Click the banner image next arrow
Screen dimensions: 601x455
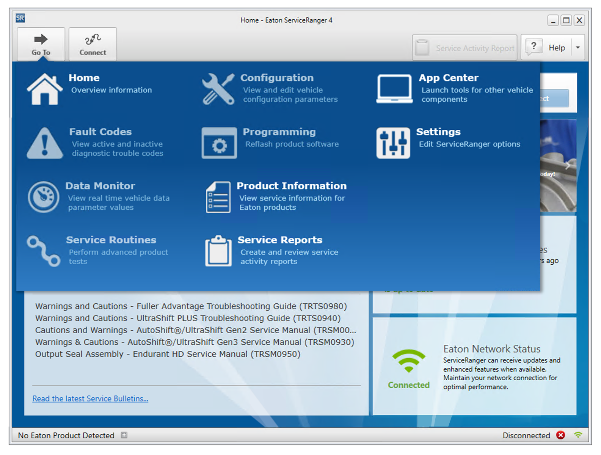(x=568, y=165)
